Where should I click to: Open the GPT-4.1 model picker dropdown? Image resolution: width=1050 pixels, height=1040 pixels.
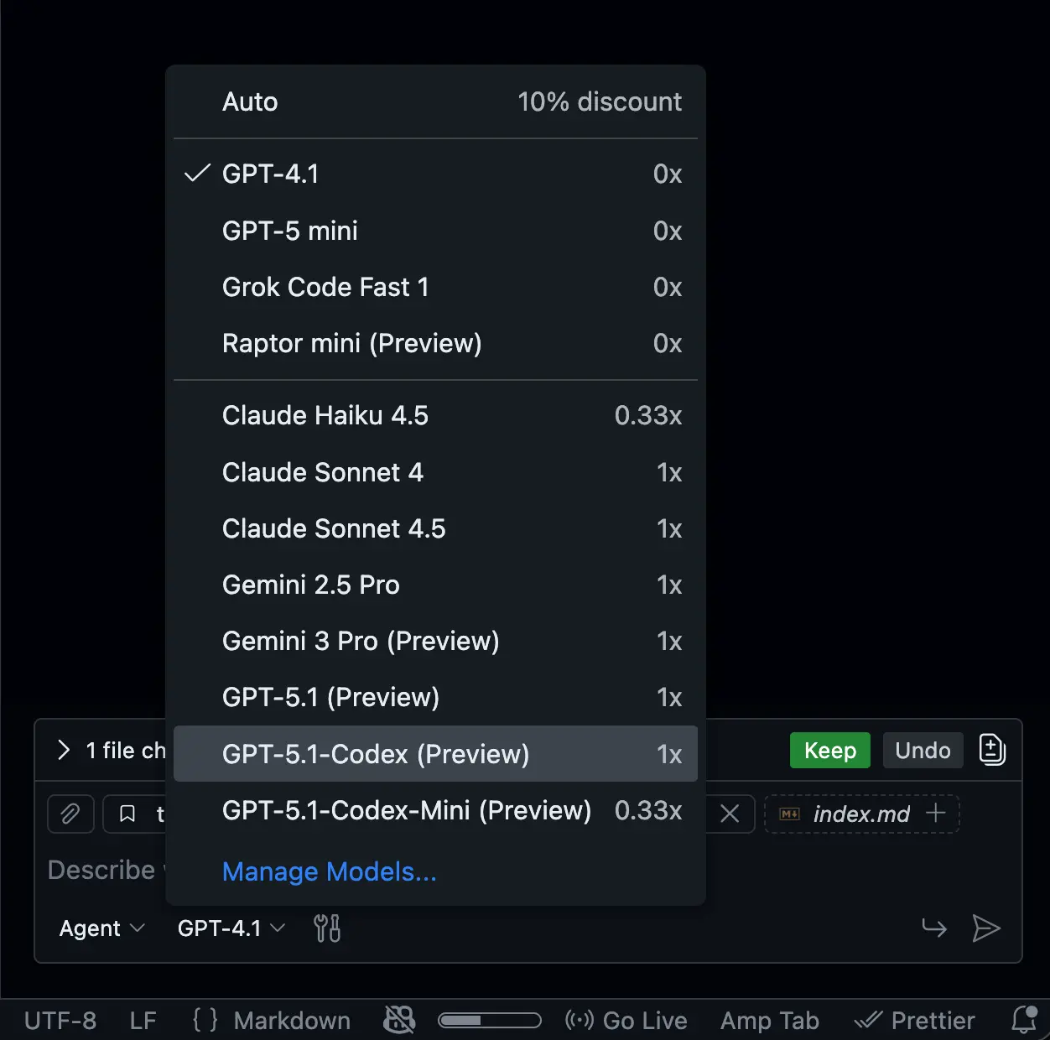pyautogui.click(x=228, y=928)
